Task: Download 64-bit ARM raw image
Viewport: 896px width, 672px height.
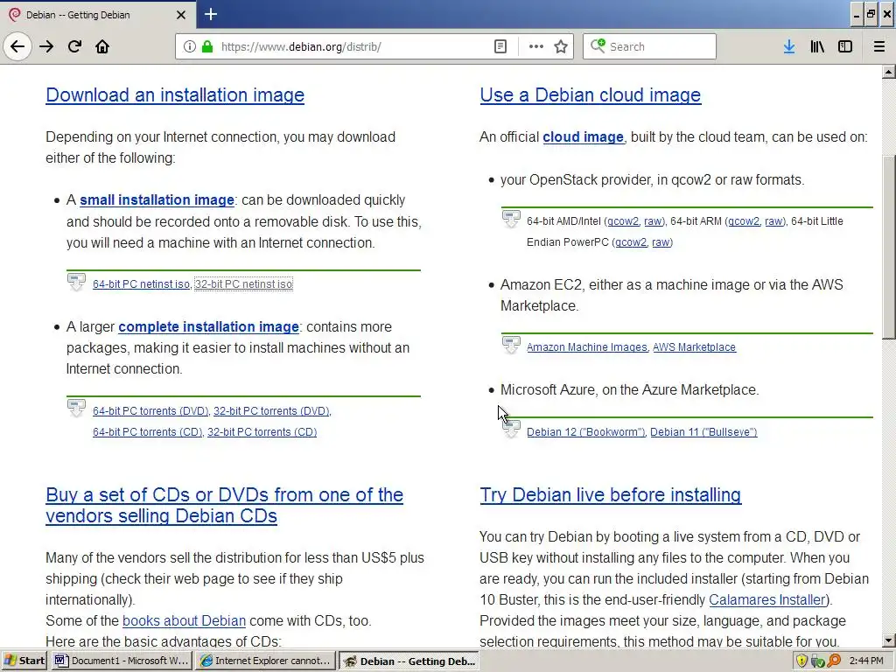Action: click(x=773, y=221)
